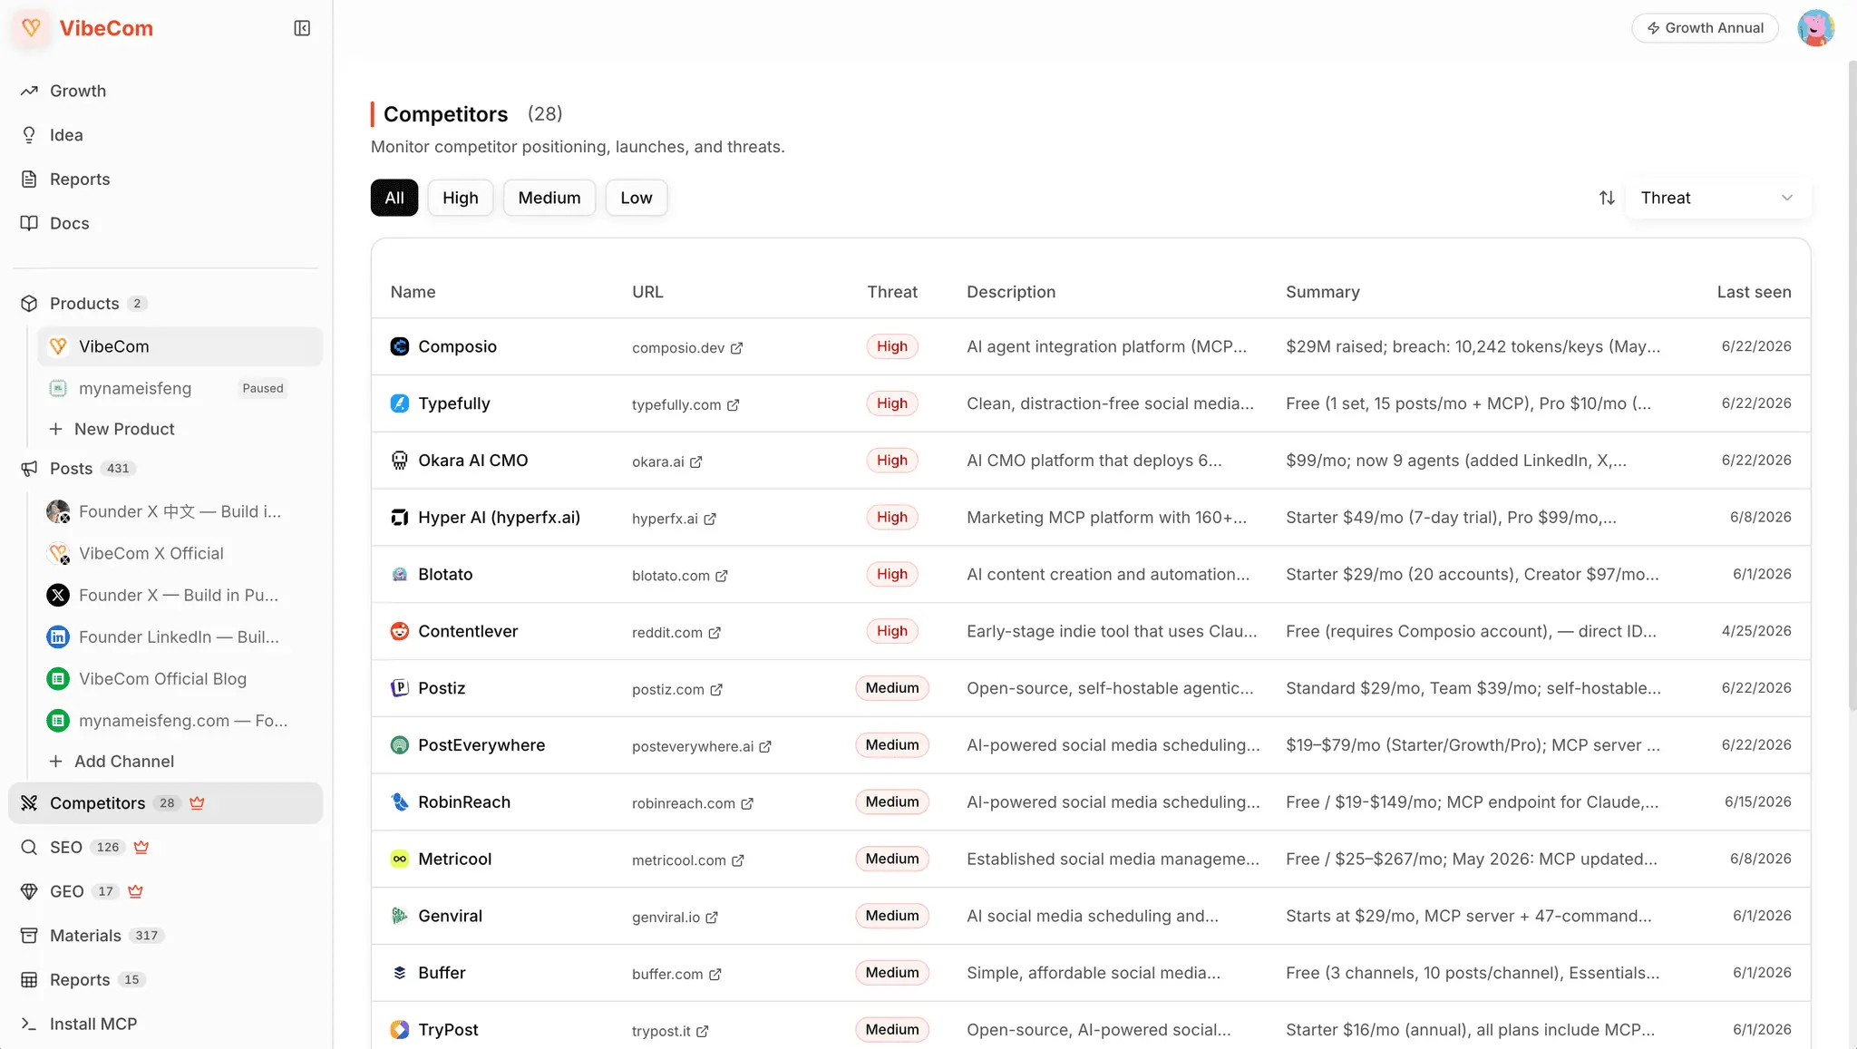Open composio.dev external link icon
The height and width of the screenshot is (1049, 1857).
(x=736, y=348)
